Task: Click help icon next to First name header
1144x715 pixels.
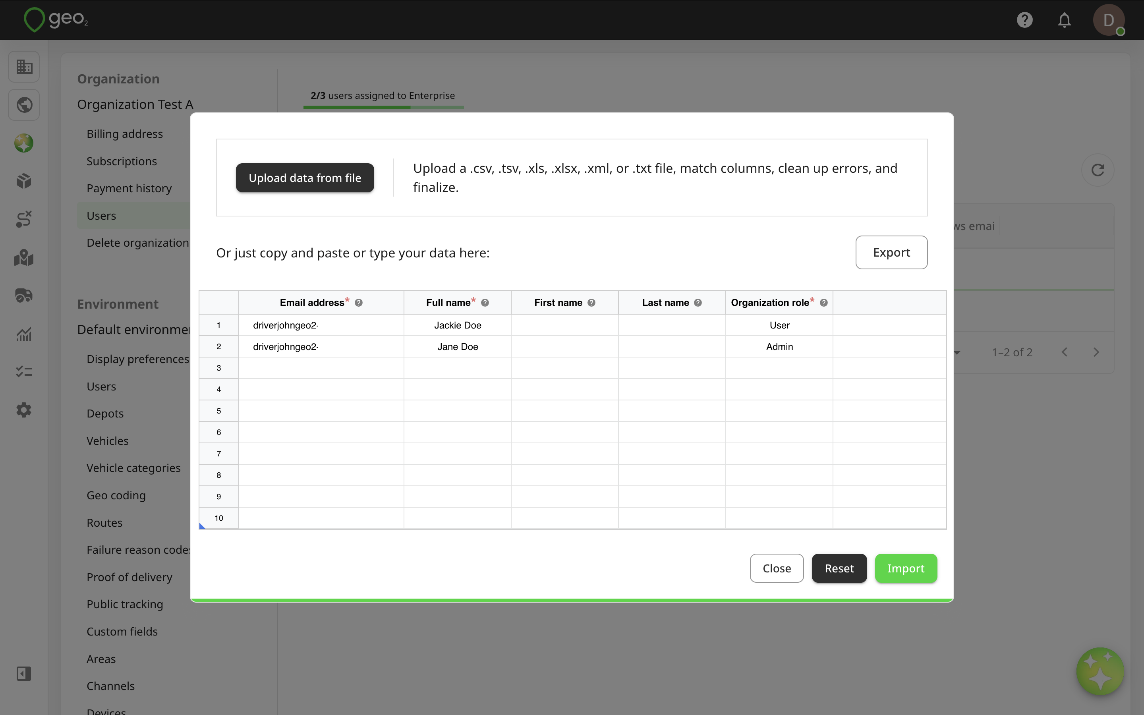Action: point(591,303)
